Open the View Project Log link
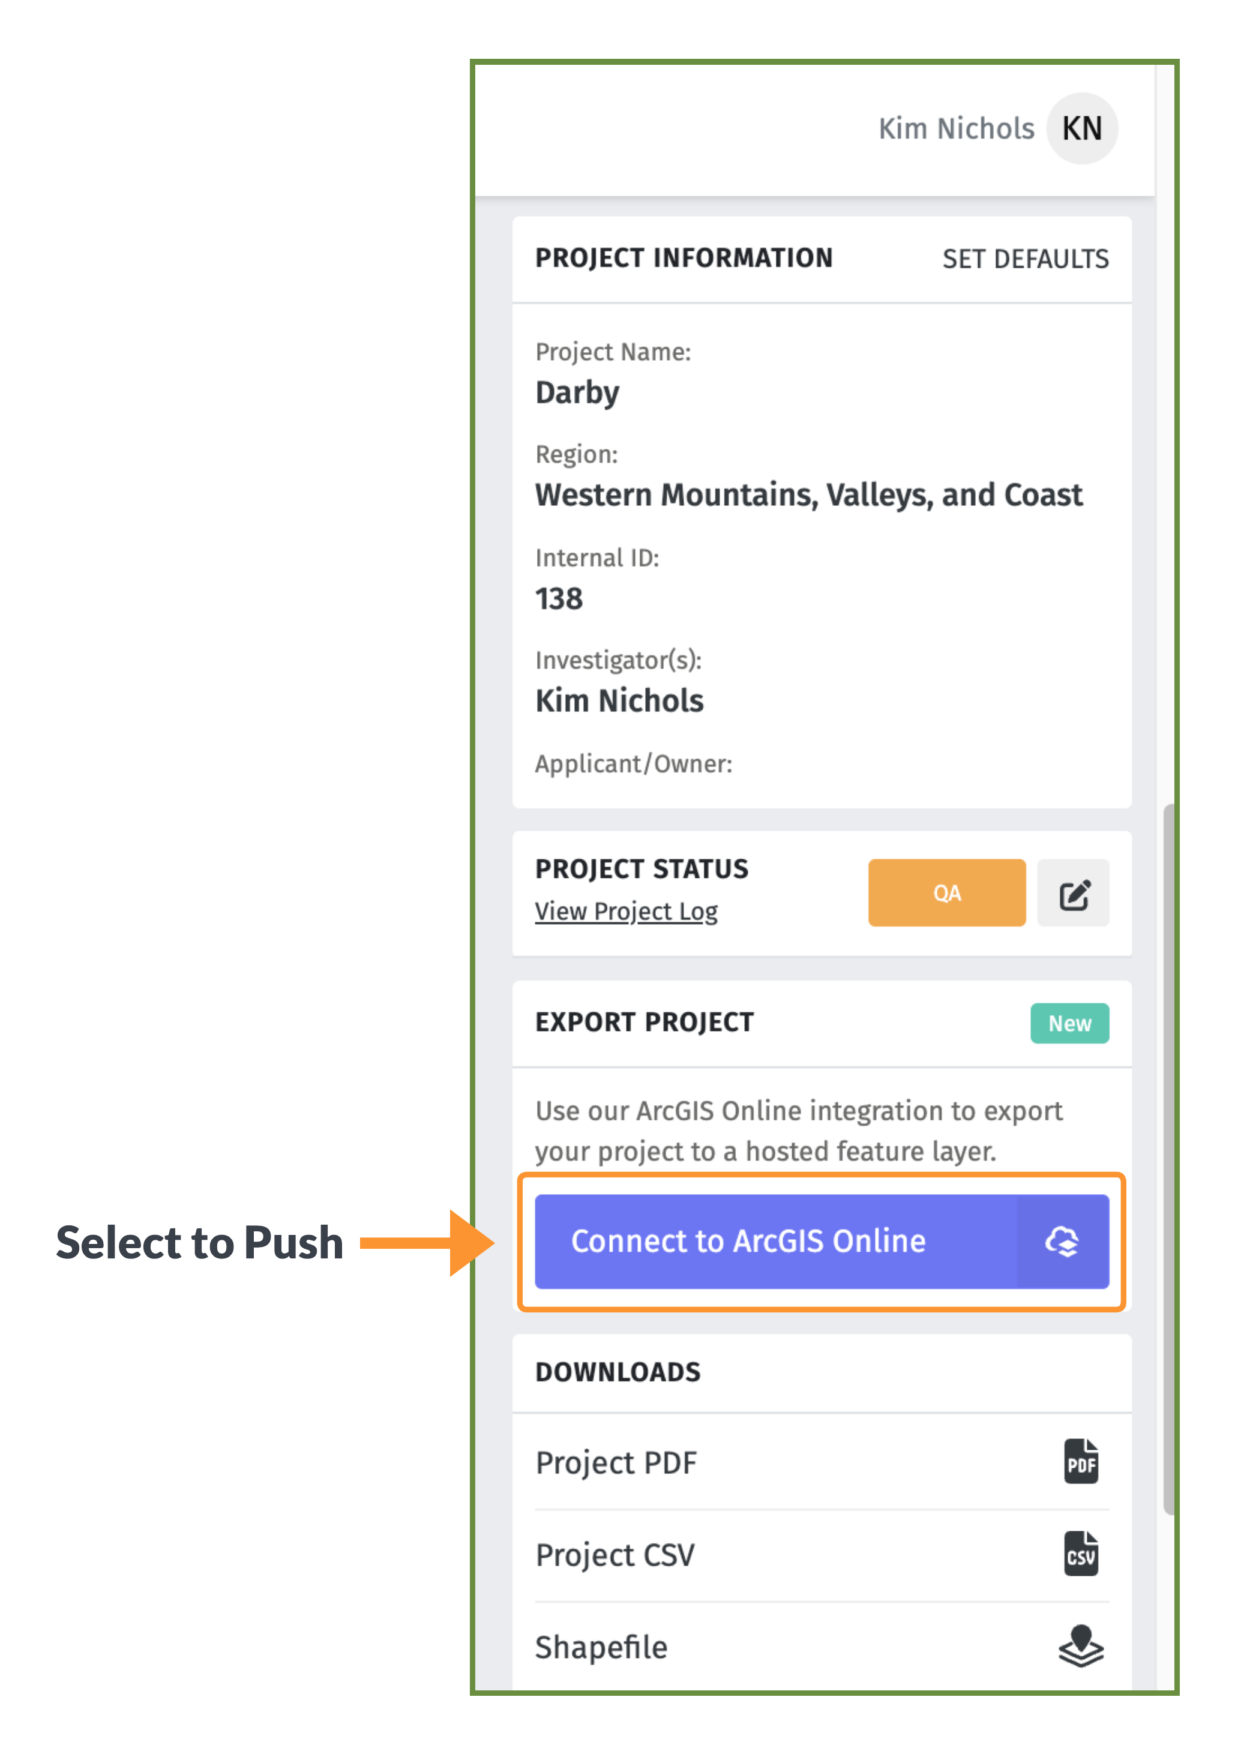Screen dimensions: 1247x1751 [626, 911]
